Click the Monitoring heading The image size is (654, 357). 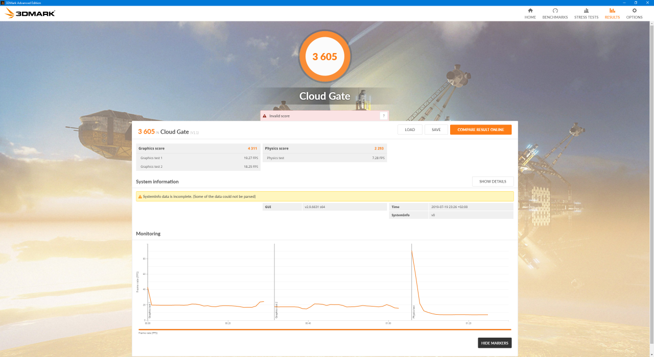pyautogui.click(x=148, y=234)
